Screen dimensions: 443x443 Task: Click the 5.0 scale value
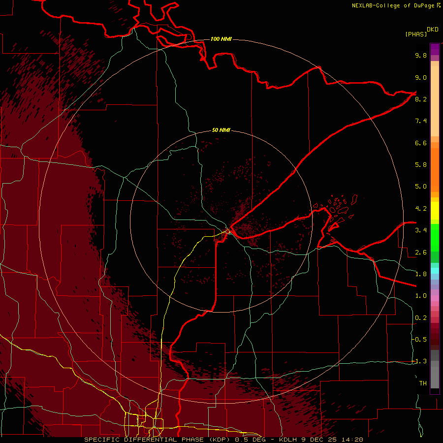click(421, 187)
